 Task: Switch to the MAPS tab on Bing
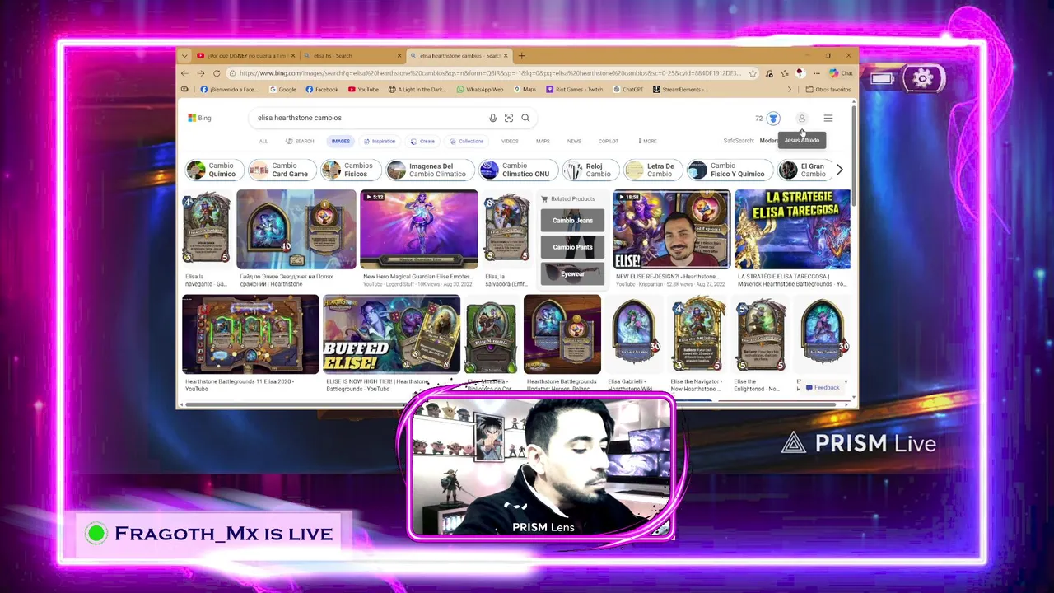coord(543,141)
